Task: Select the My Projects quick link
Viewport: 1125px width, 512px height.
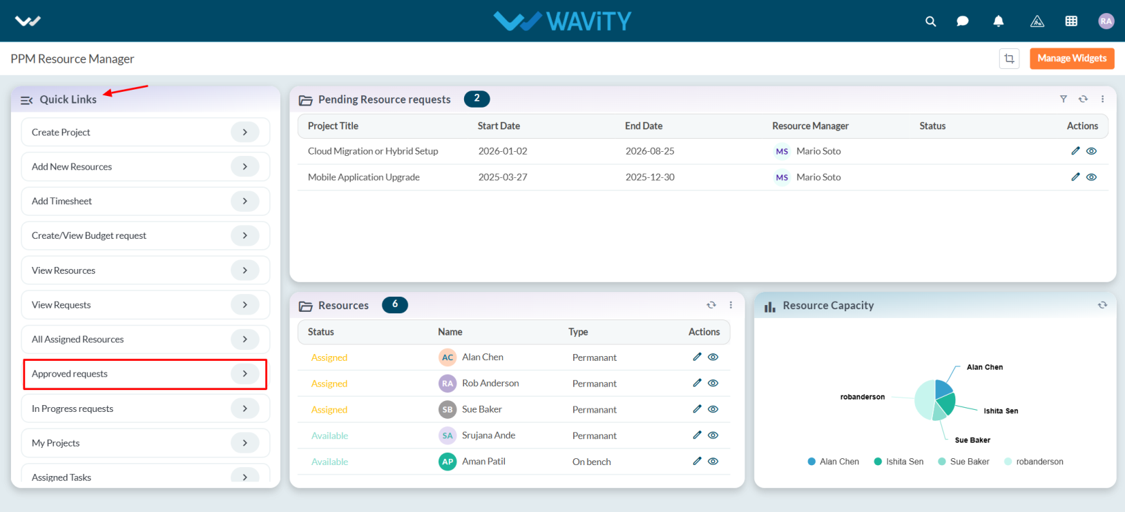Action: pos(146,443)
